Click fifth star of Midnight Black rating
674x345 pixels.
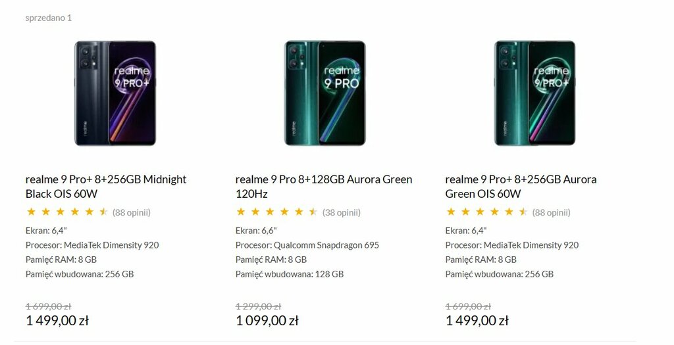[90, 212]
